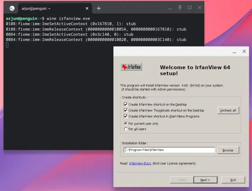The width and height of the screenshot is (252, 191).
Task: Click the disabled < Back button
Action: (x=182, y=180)
